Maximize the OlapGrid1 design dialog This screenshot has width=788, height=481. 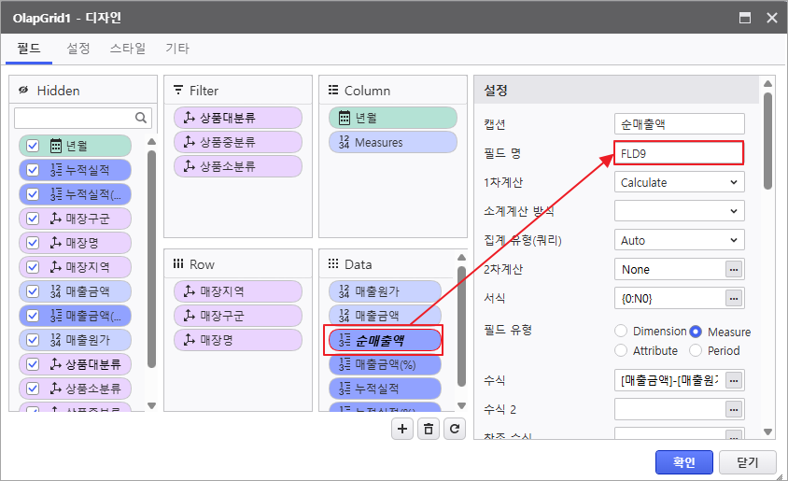[x=745, y=18]
